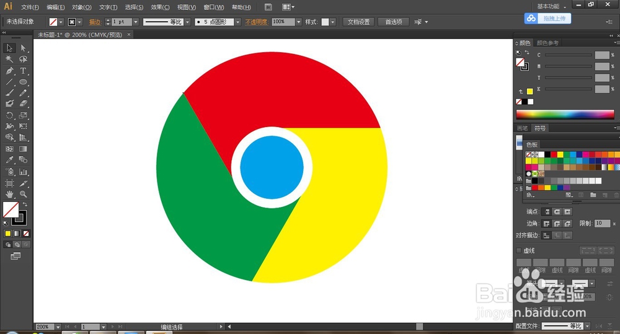The width and height of the screenshot is (620, 334).
Task: Choose butt cap in 端点 row
Action: pyautogui.click(x=546, y=212)
